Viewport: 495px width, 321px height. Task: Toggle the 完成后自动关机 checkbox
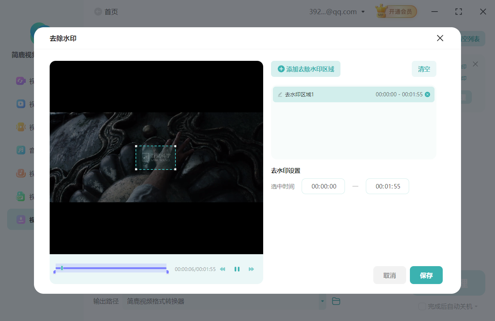[422, 306]
